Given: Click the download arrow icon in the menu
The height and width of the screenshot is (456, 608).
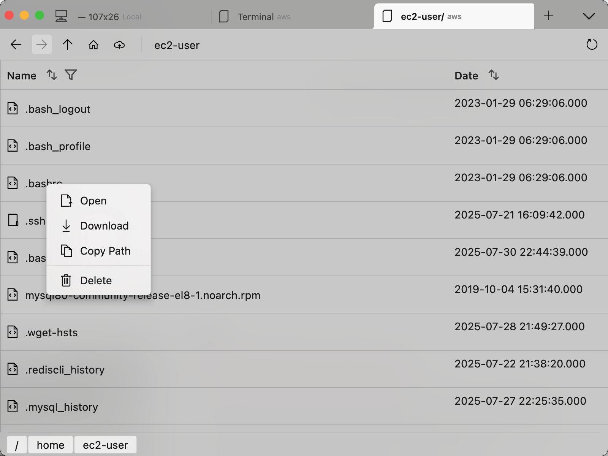Looking at the screenshot, I should click(66, 226).
